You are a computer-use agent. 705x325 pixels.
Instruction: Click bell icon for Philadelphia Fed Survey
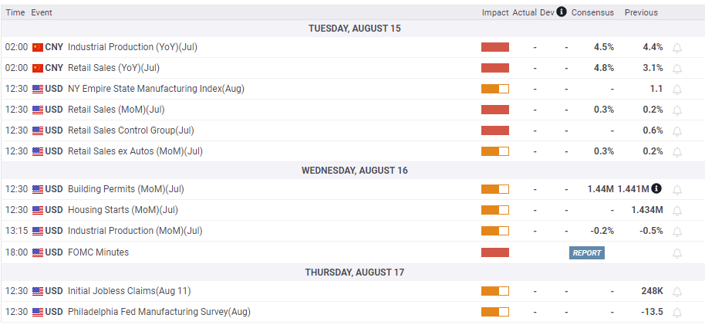point(677,312)
